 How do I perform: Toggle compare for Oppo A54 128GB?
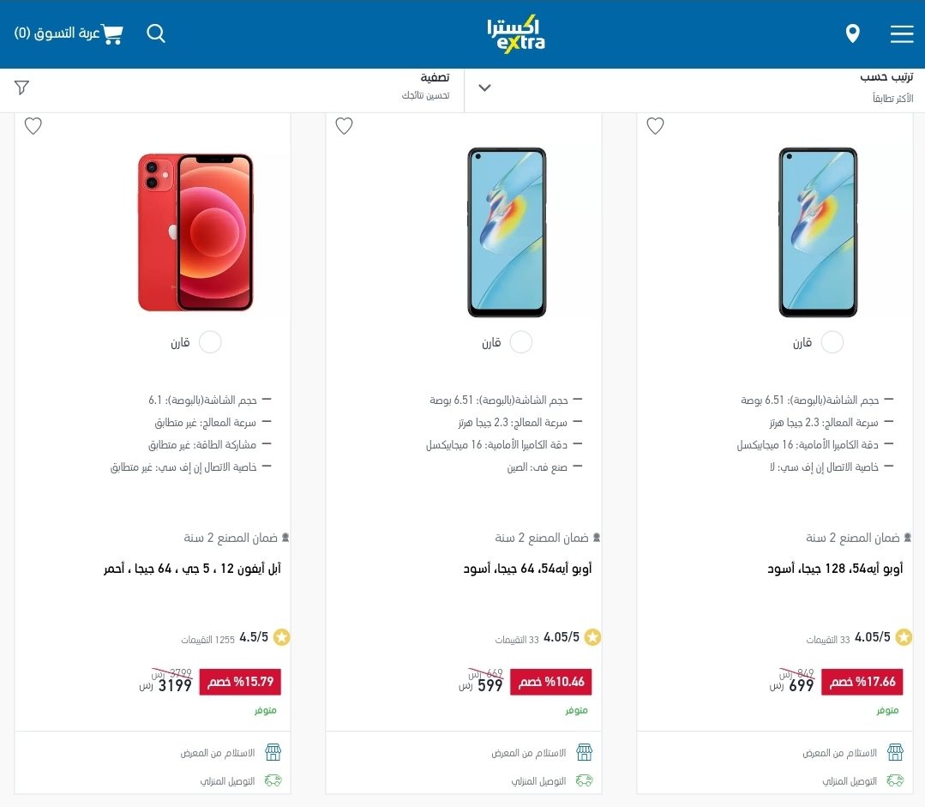coord(832,342)
